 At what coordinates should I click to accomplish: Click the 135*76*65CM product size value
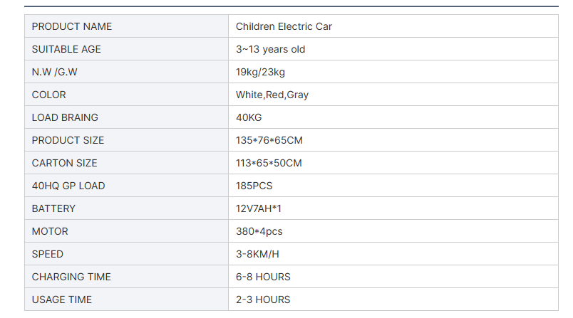coord(269,140)
